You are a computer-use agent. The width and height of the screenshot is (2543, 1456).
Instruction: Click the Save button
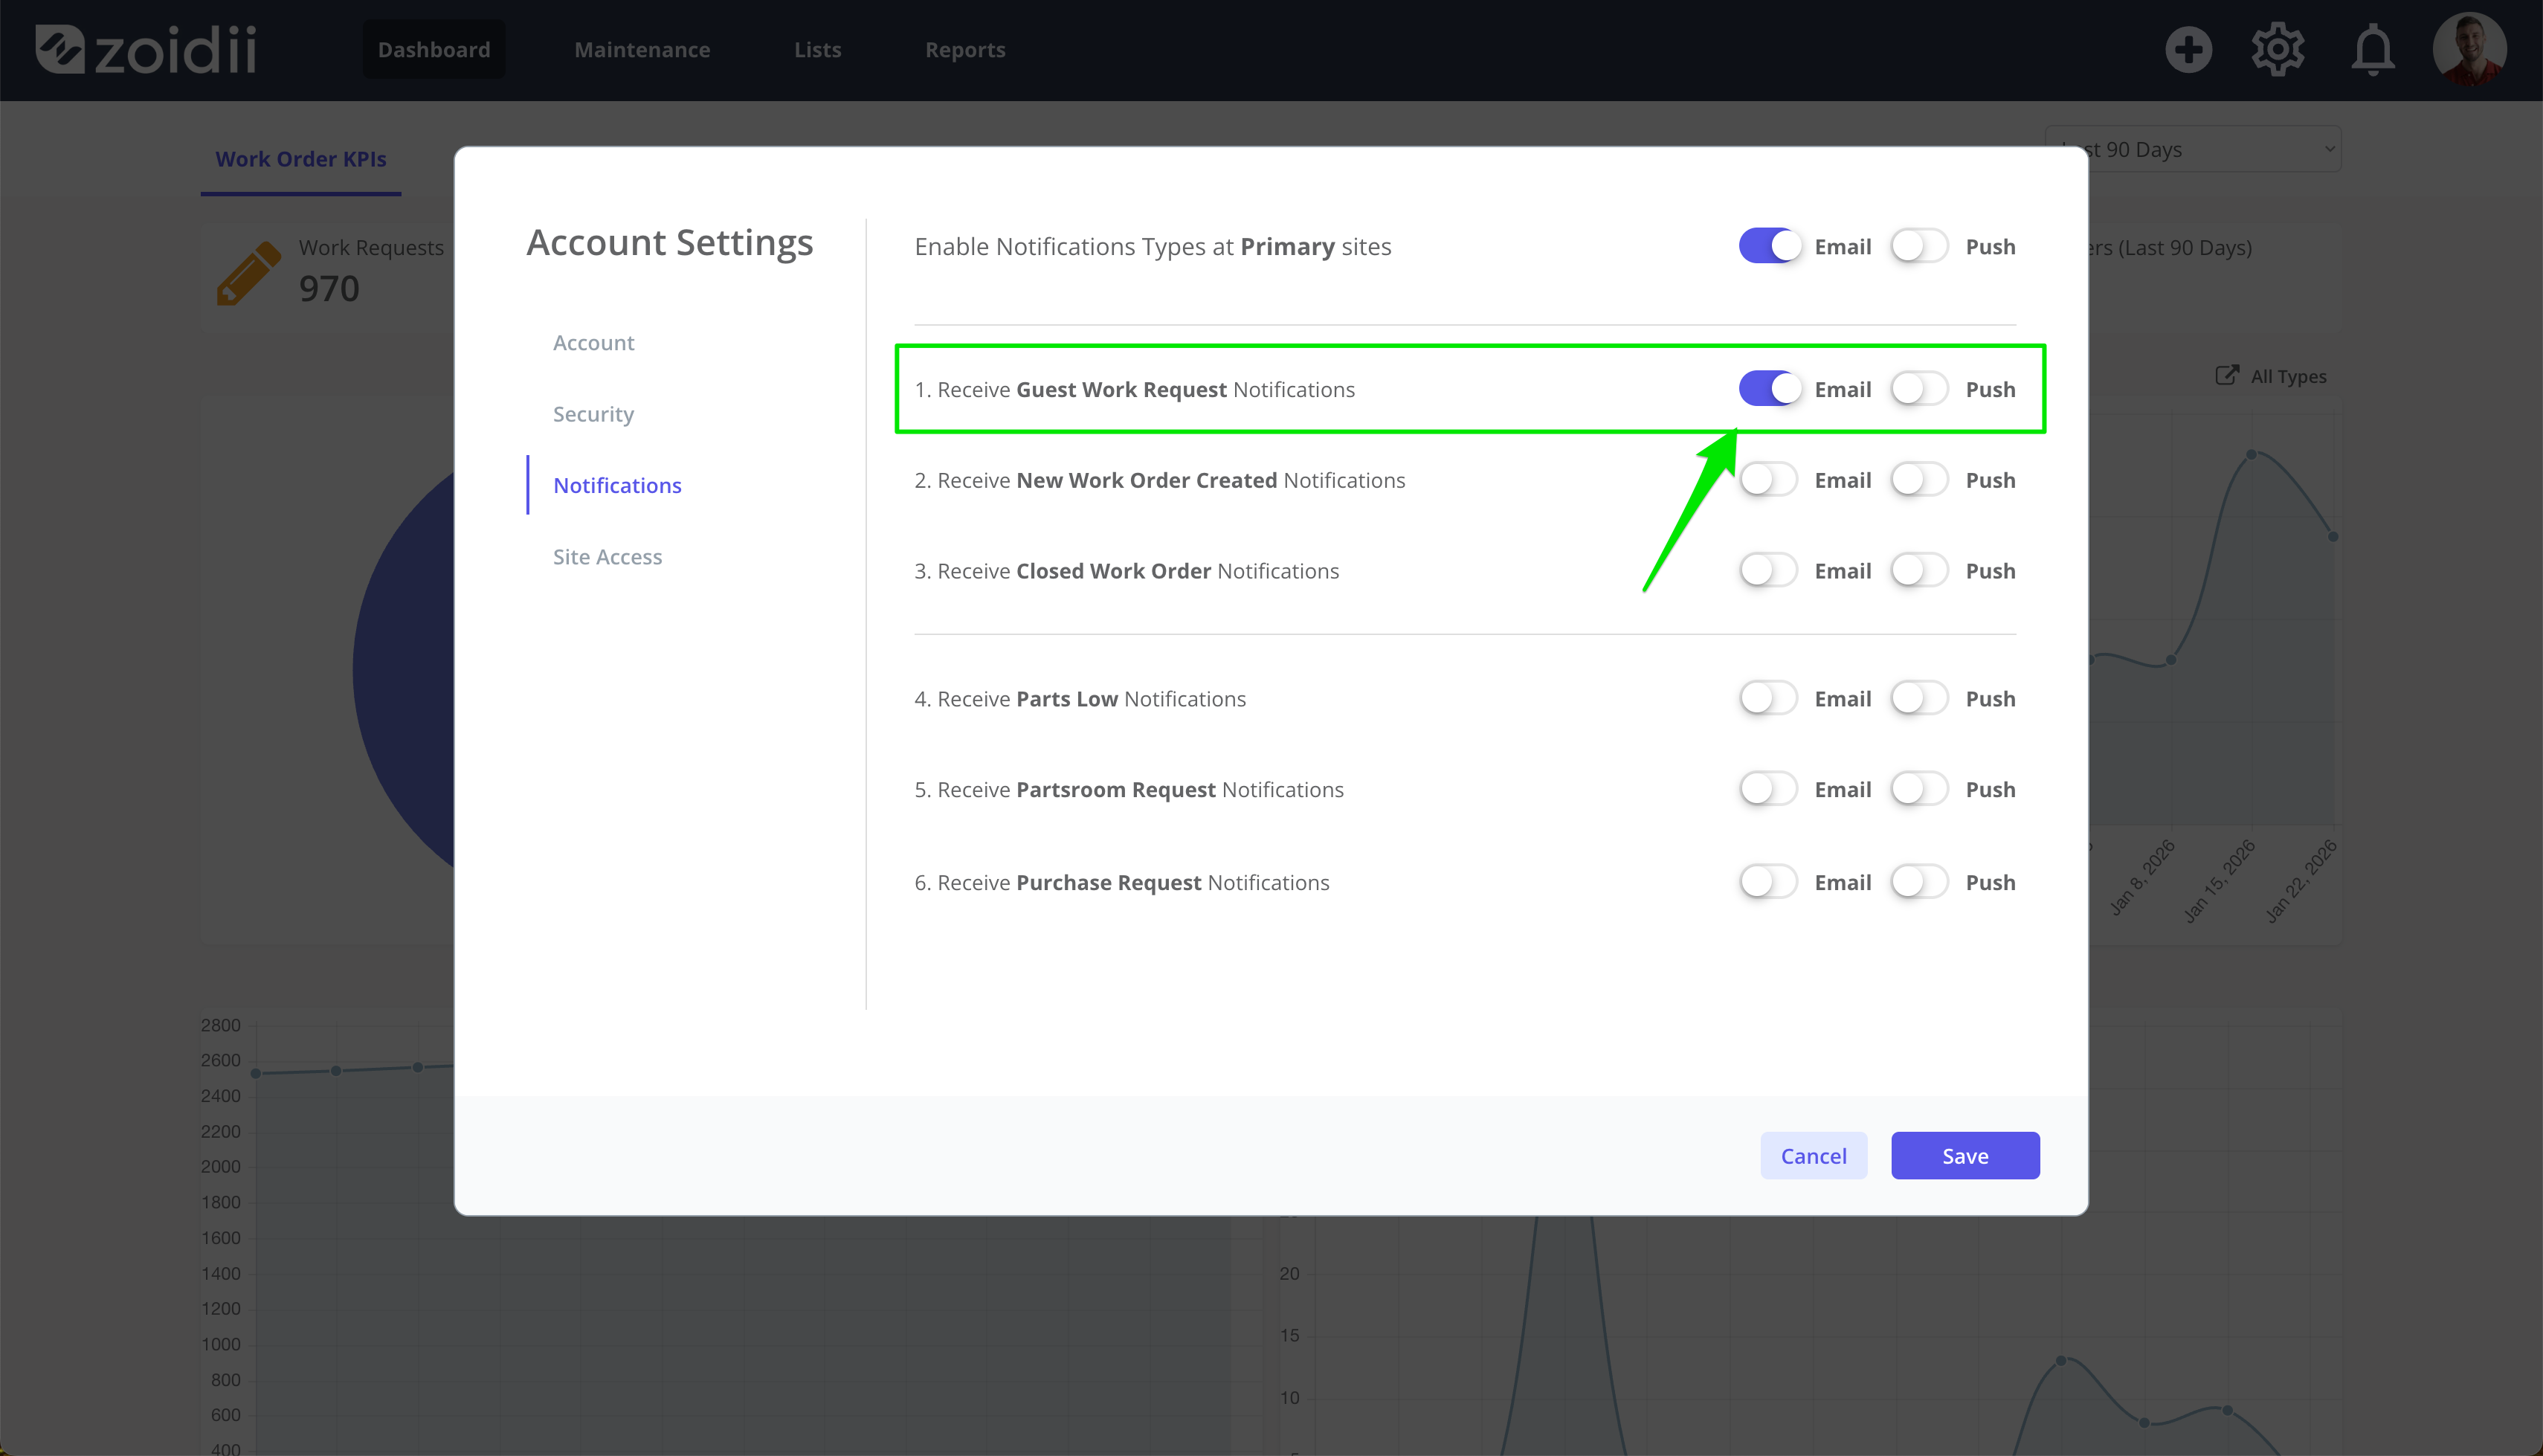tap(1965, 1156)
